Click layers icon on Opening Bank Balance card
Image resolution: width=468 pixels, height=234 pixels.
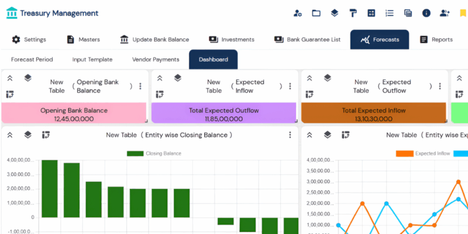point(27,78)
